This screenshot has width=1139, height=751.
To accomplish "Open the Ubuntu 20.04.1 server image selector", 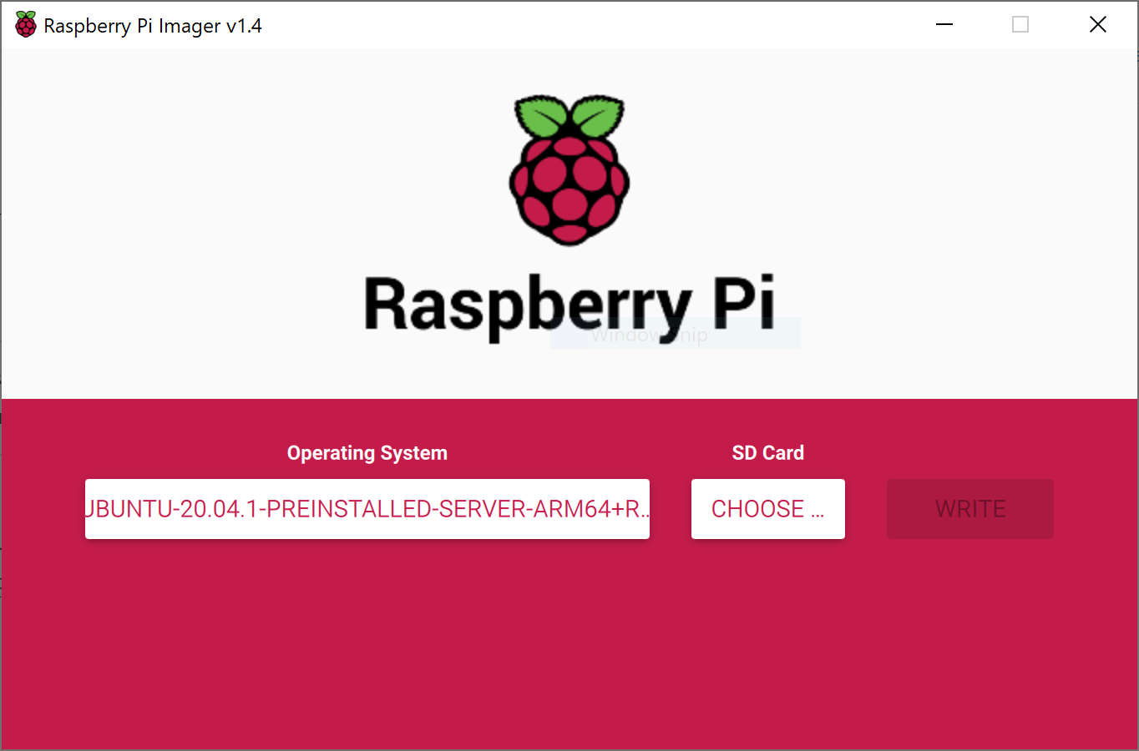I will tap(367, 509).
